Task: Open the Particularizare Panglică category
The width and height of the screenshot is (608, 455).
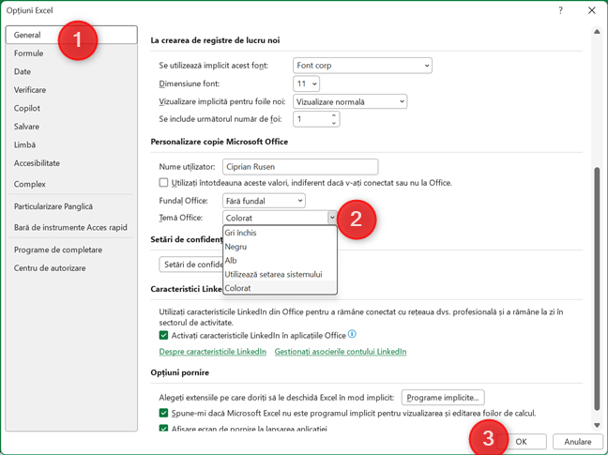Action: pyautogui.click(x=55, y=206)
